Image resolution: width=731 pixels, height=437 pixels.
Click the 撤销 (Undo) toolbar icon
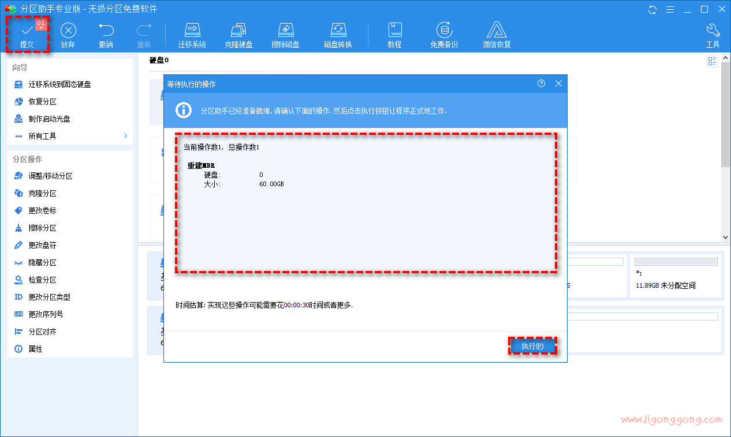(106, 35)
